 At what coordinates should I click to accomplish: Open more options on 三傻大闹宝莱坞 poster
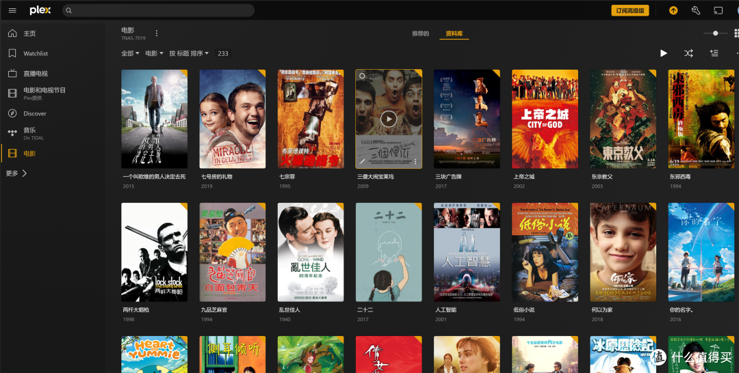415,162
